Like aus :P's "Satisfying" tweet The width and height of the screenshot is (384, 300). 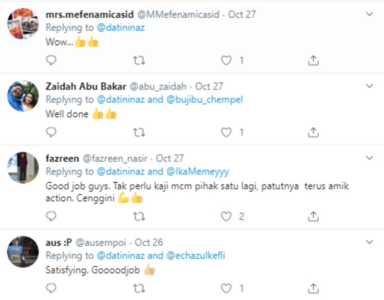[226, 288]
